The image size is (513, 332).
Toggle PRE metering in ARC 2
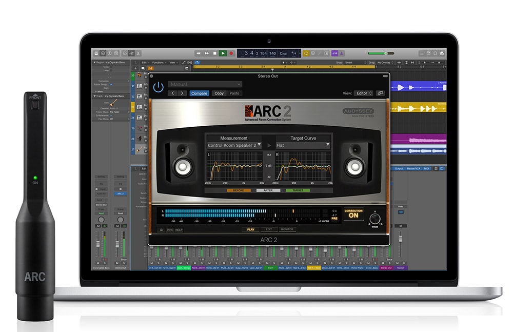point(334,219)
